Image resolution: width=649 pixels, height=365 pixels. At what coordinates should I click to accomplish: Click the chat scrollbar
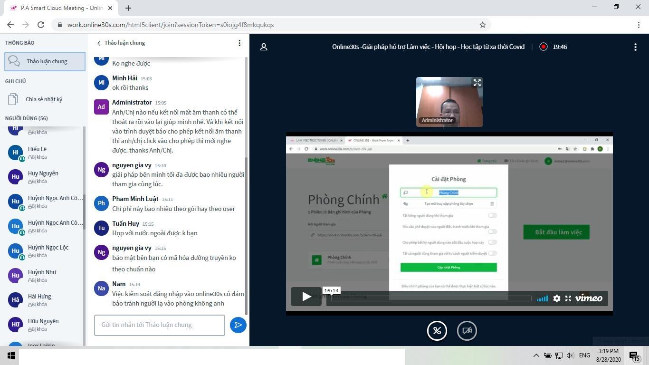[246, 235]
